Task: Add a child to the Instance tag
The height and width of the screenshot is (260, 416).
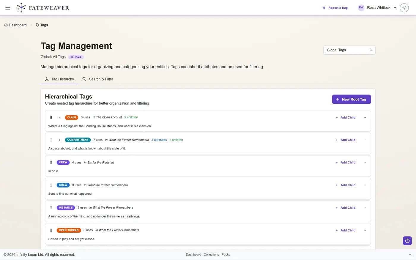Action: tap(345, 208)
